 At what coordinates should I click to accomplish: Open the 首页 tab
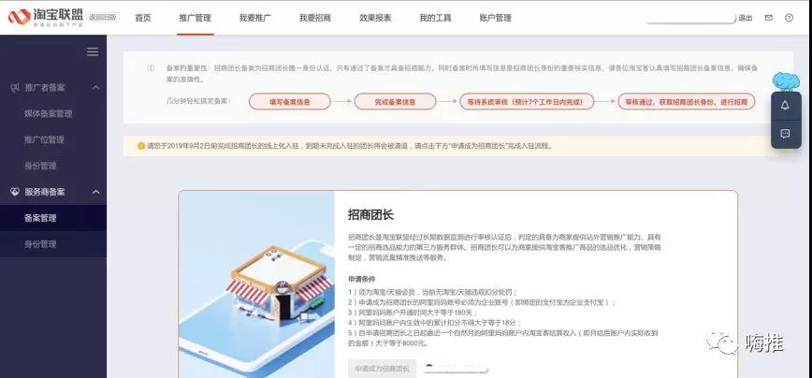click(x=143, y=18)
